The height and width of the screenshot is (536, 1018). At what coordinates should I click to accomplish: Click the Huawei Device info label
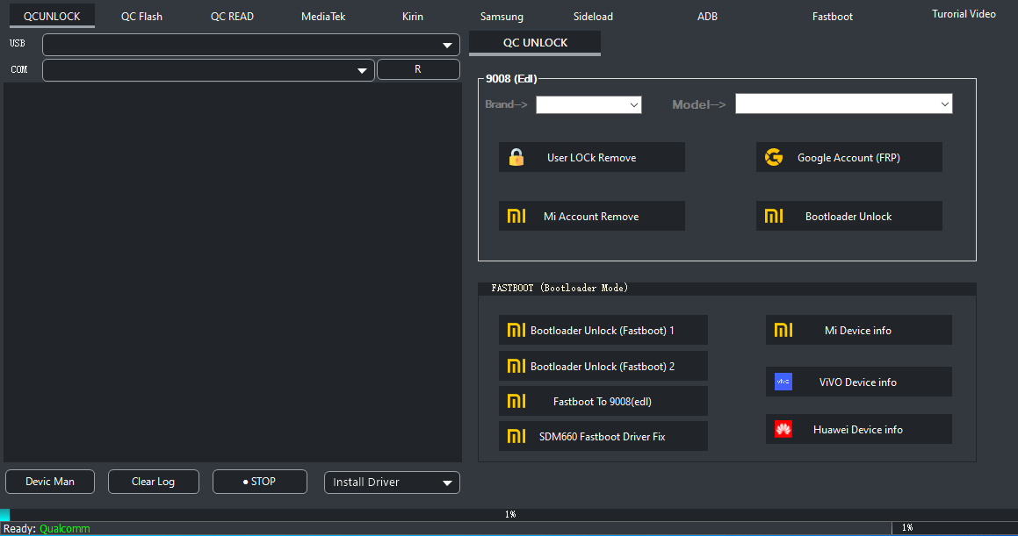[x=857, y=430]
